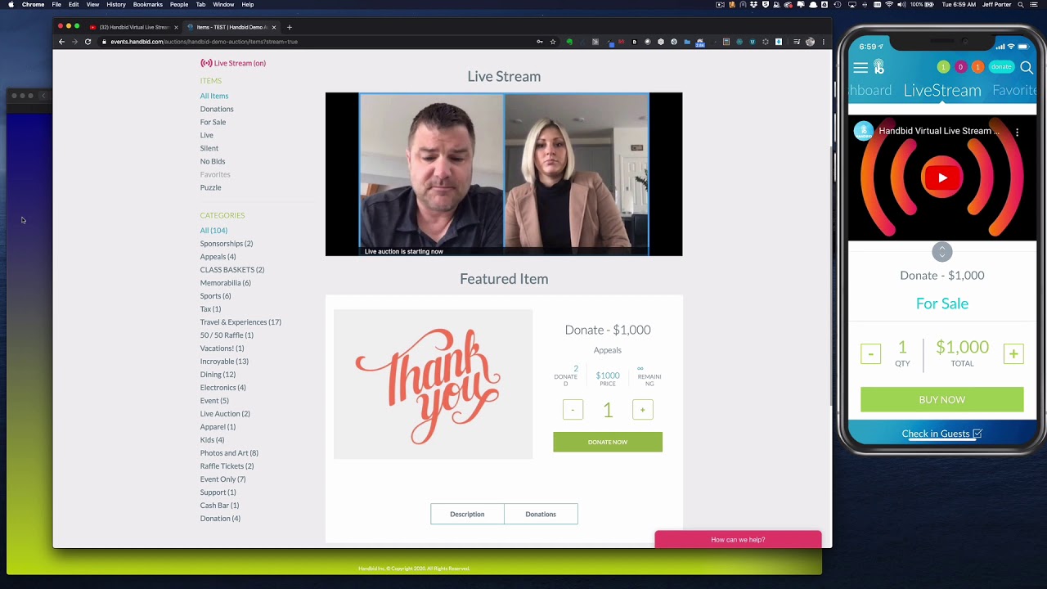Open Time Machine icon in menu bar
The height and width of the screenshot is (589, 1047).
point(838,5)
